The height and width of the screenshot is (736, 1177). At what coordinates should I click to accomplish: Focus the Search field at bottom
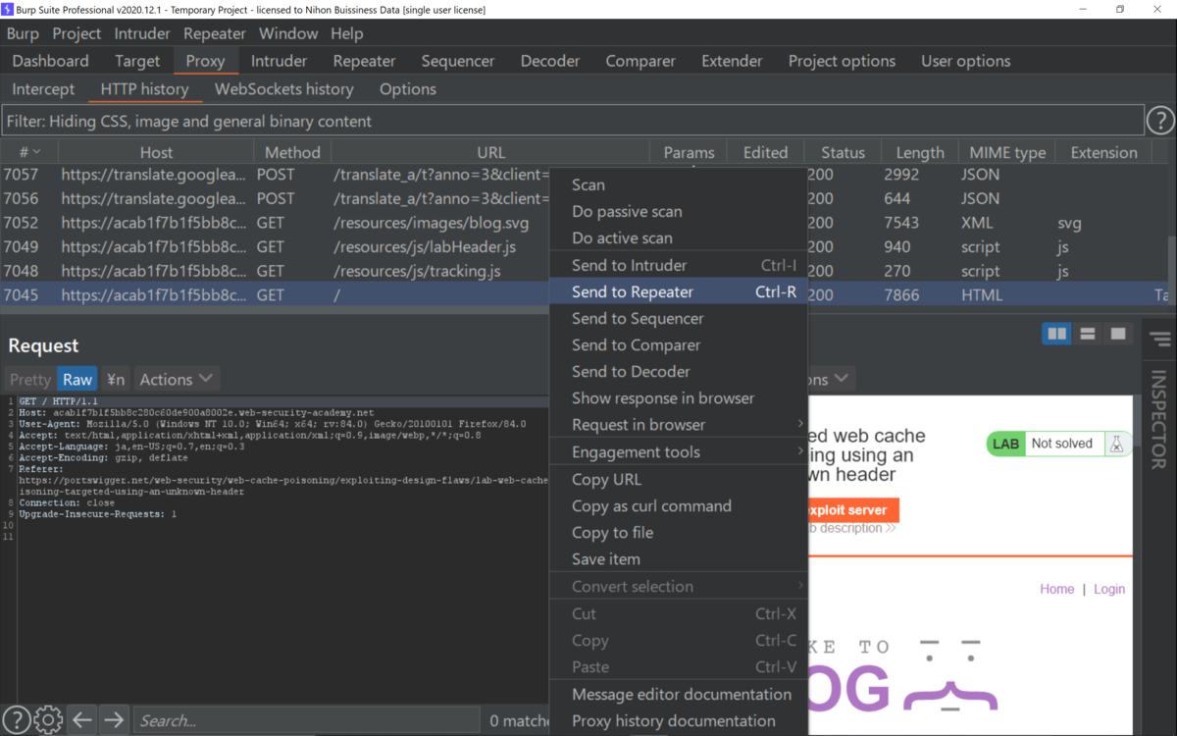pos(308,720)
